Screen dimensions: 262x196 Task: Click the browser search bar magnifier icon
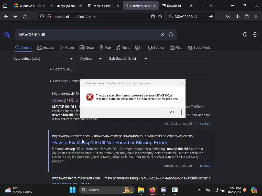(171, 17)
